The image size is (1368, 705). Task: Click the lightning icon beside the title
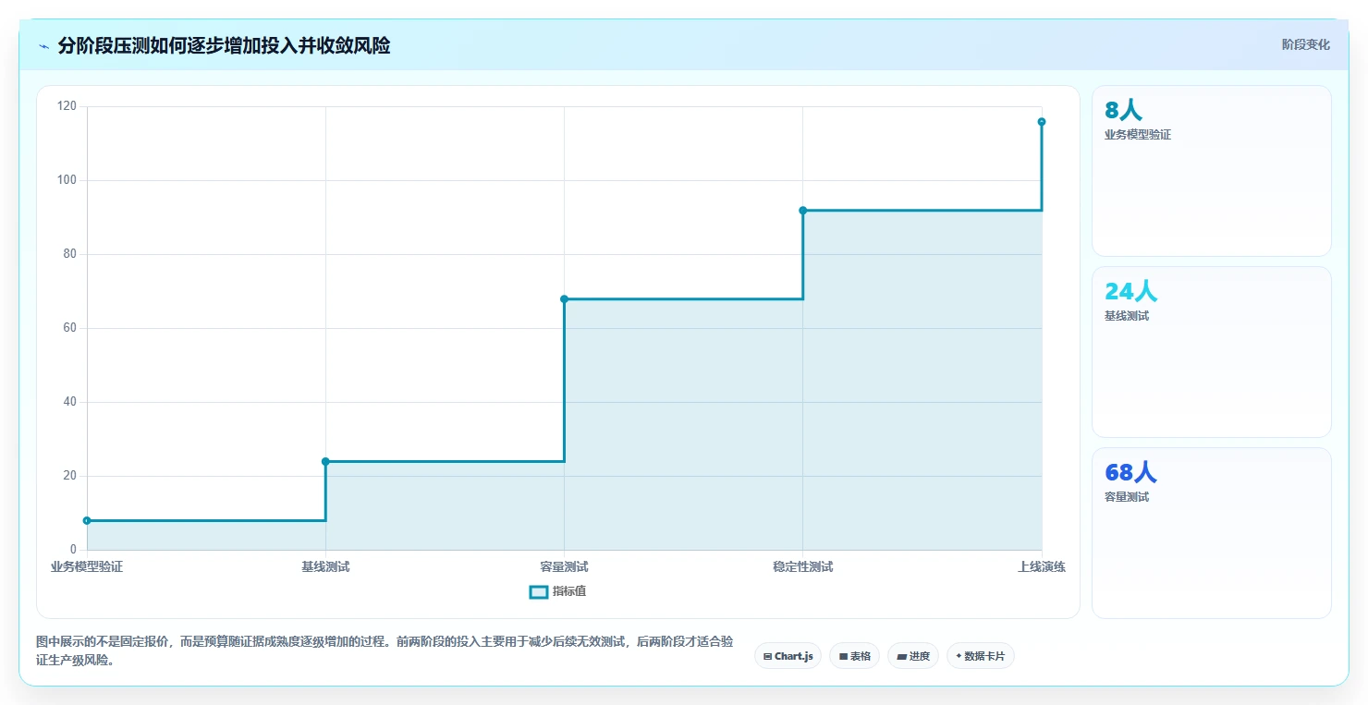click(44, 46)
